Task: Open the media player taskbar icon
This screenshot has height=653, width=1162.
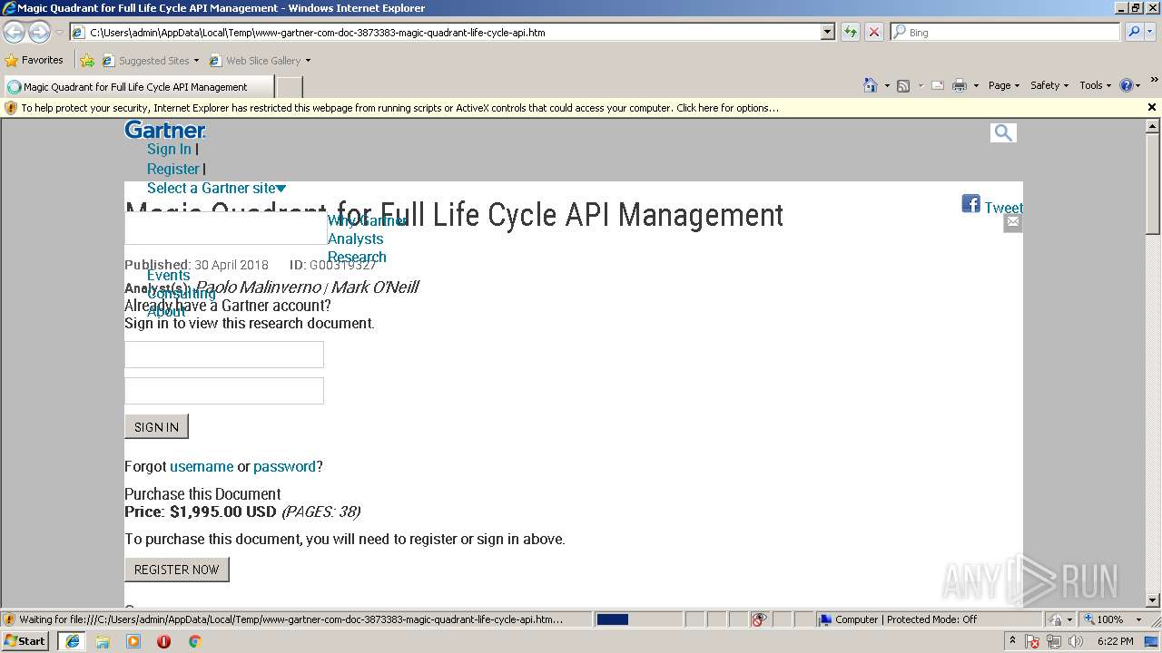Action: pyautogui.click(x=133, y=641)
